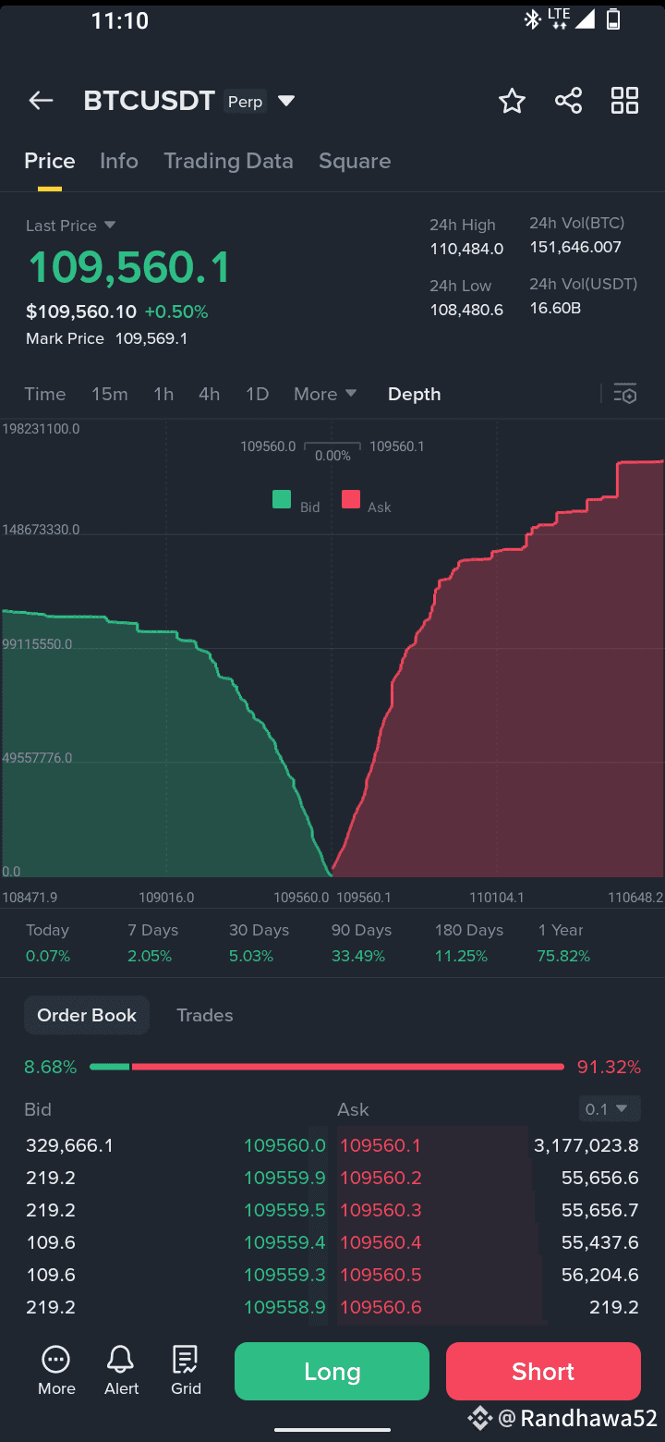Screen dimensions: 665x1442
Task: Select ask price 109560.2
Action: [x=381, y=1179]
